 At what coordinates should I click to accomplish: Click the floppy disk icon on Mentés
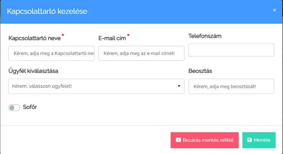tap(249, 140)
